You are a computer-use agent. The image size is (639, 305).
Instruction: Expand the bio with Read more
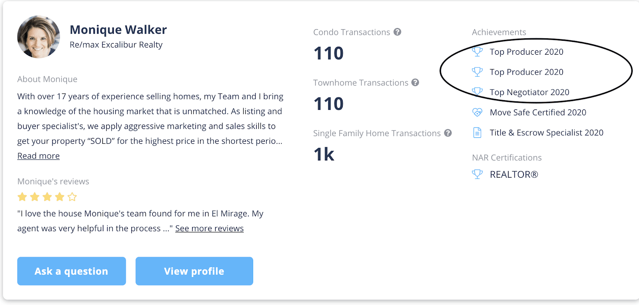[x=38, y=156]
